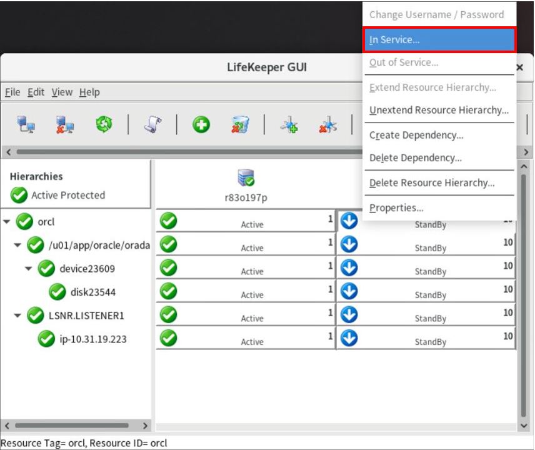Click the Connect to cluster toolbar icon
535x450 pixels.
(x=26, y=124)
